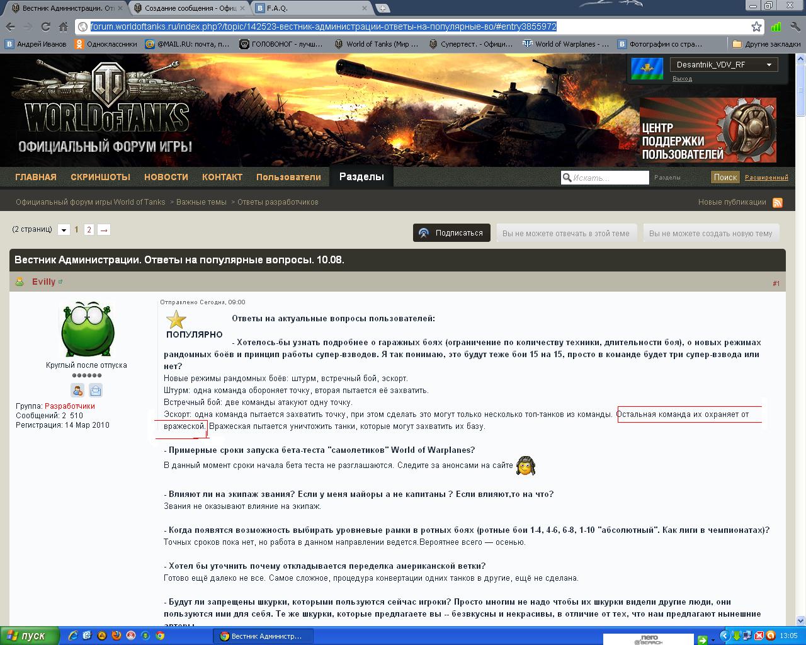
Task: Click the tray hide-icons chevron
Action: click(725, 636)
